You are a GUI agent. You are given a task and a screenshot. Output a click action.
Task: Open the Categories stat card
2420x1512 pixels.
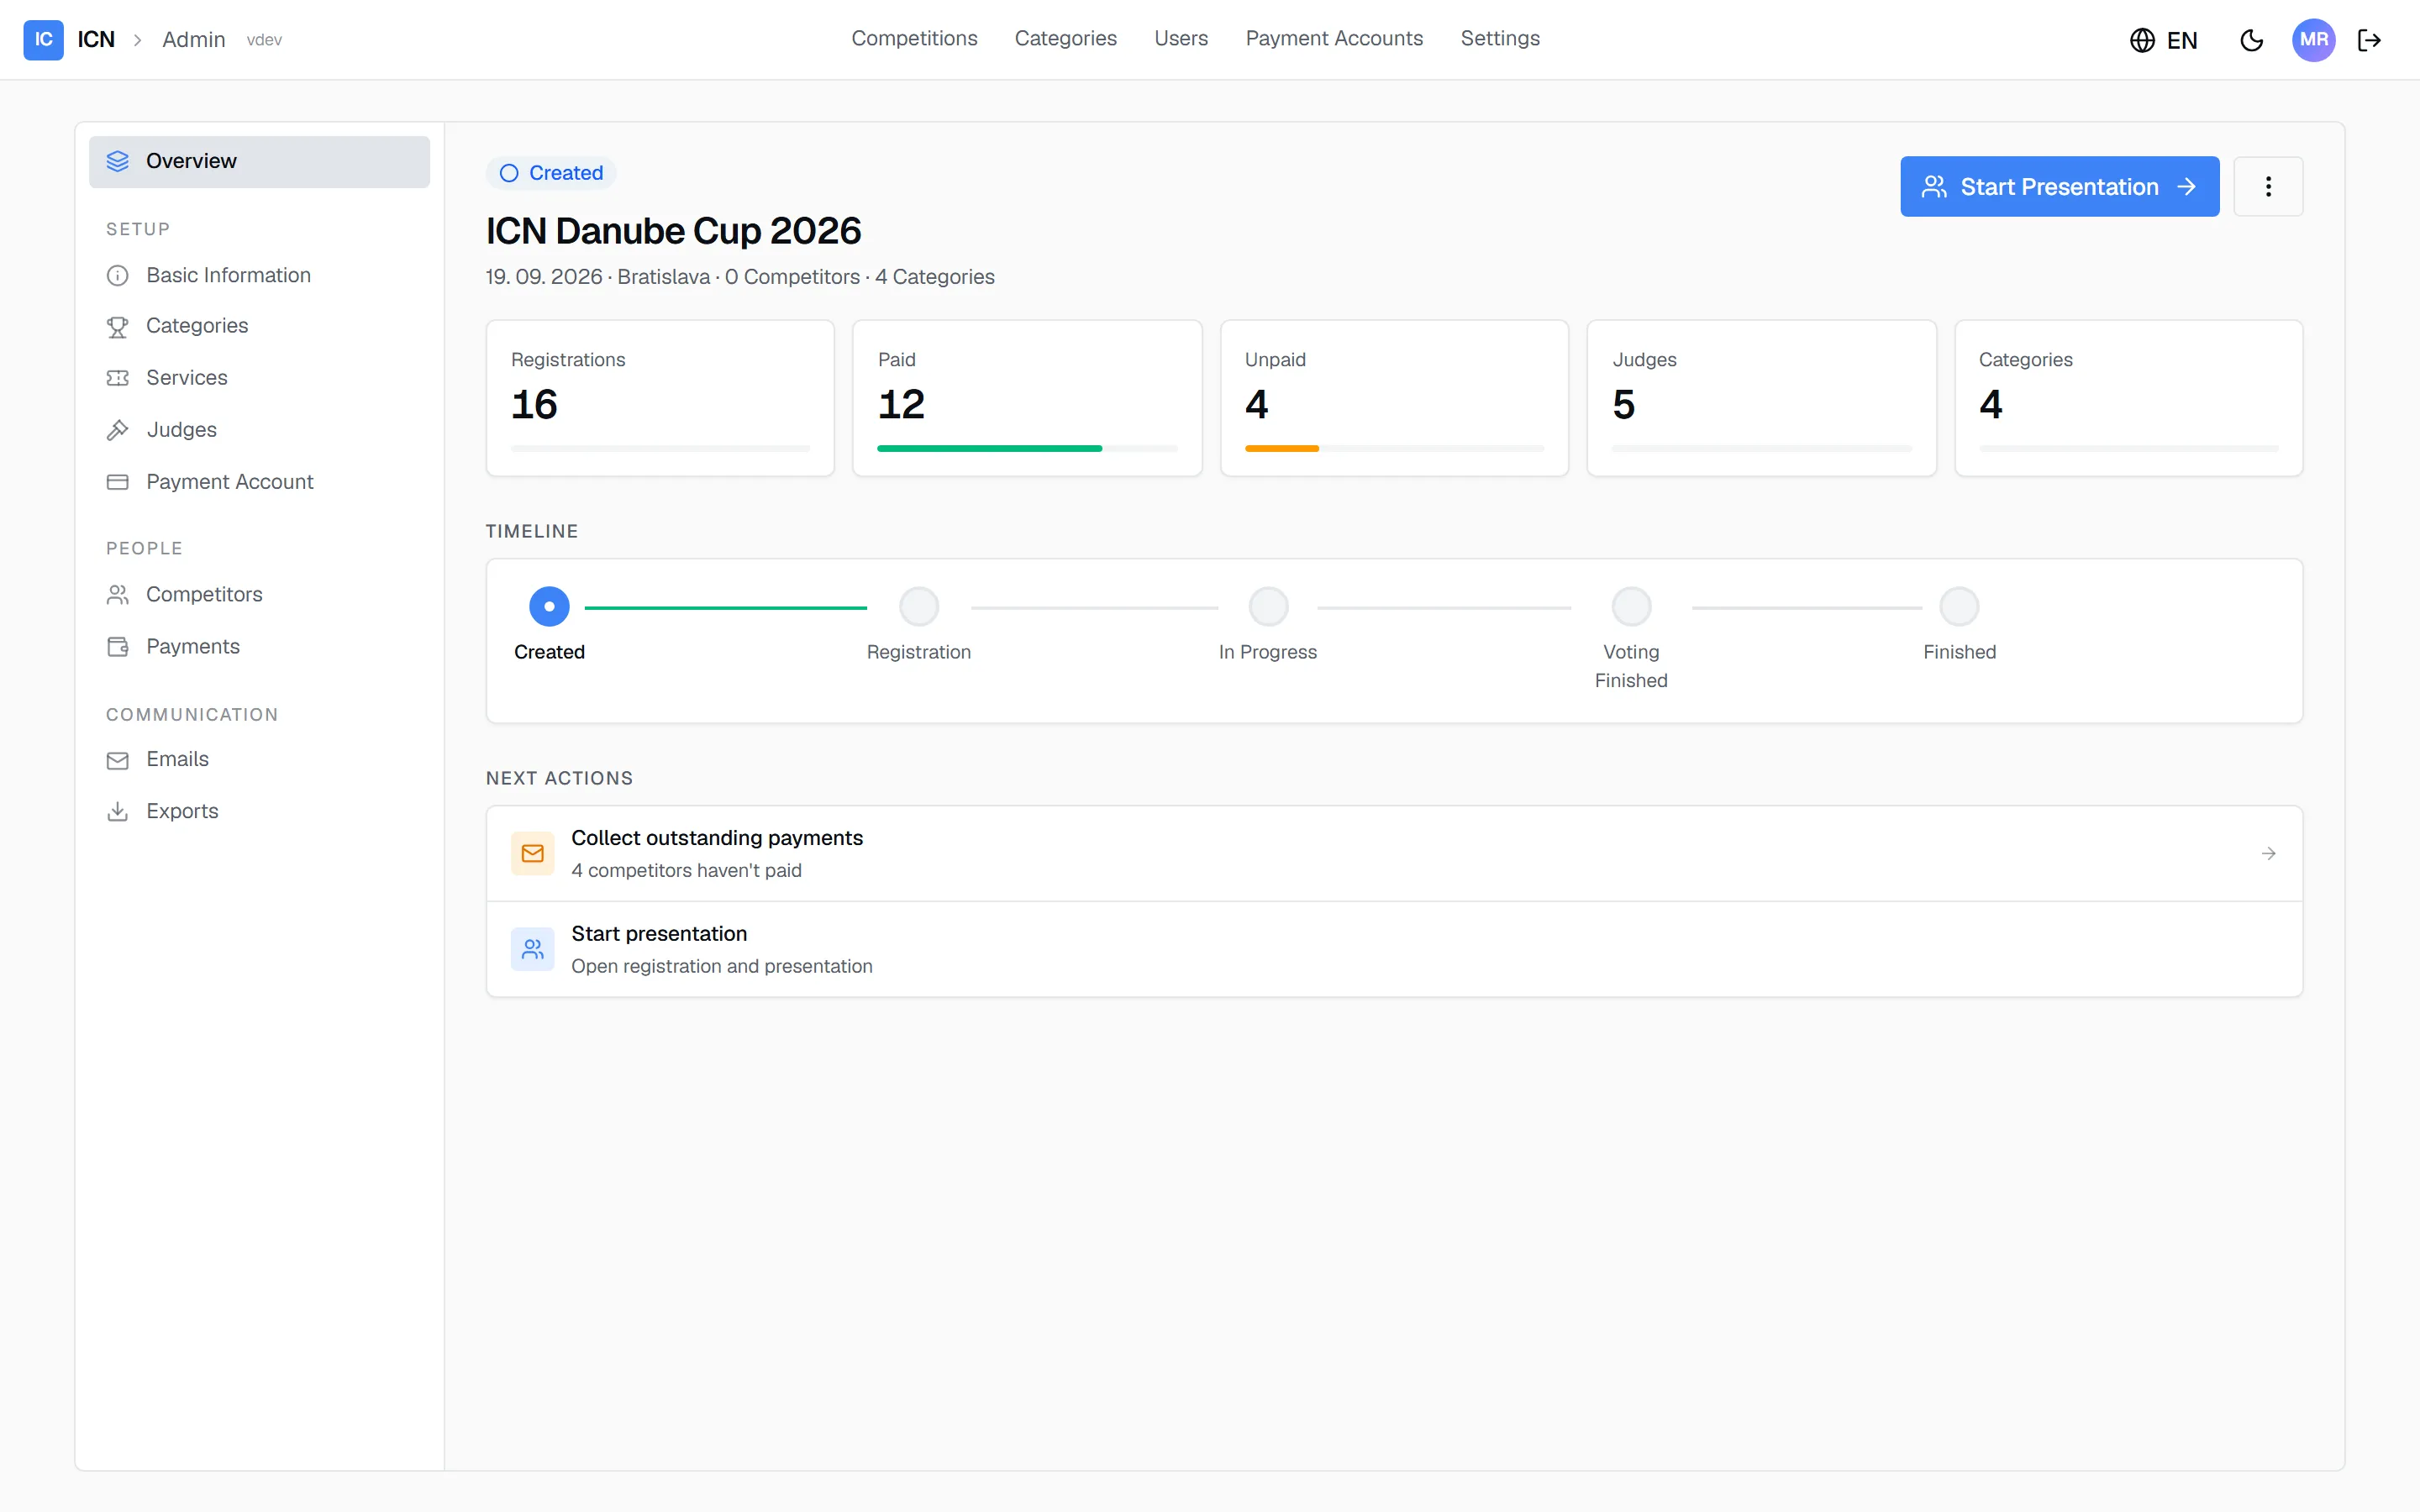point(2128,398)
